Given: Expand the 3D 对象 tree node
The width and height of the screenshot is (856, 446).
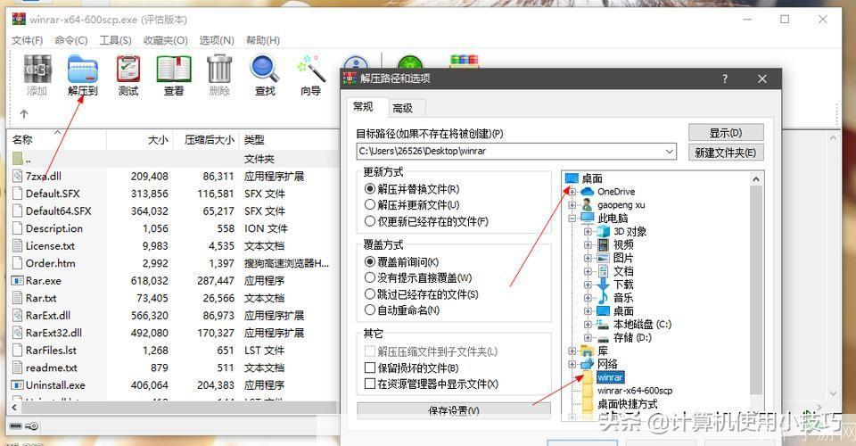Looking at the screenshot, I should coord(588,231).
